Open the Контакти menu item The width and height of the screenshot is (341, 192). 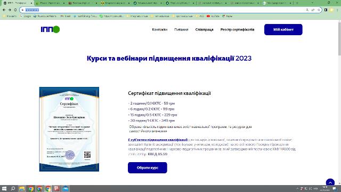(160, 30)
